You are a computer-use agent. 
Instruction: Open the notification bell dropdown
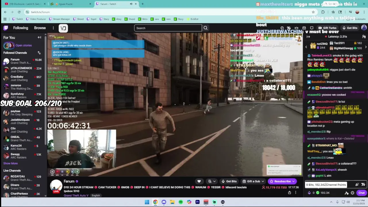pyautogui.click(x=211, y=181)
